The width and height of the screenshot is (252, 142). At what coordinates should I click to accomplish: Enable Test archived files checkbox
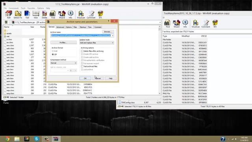(x=82, y=66)
